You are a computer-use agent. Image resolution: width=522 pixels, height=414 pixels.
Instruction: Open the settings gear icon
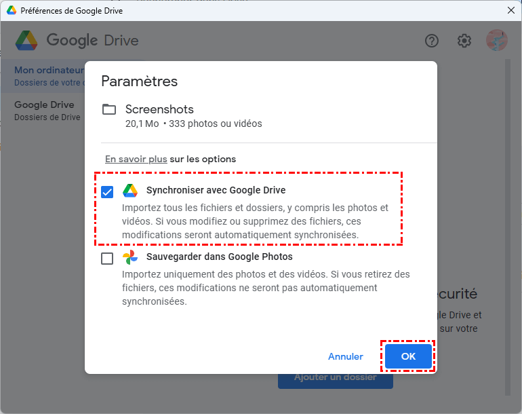click(464, 41)
